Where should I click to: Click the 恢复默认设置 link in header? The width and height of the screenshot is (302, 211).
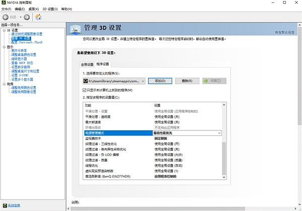(285, 32)
